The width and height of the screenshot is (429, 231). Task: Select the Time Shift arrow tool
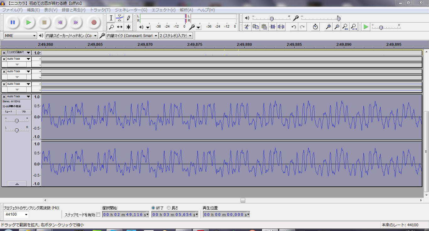click(120, 27)
